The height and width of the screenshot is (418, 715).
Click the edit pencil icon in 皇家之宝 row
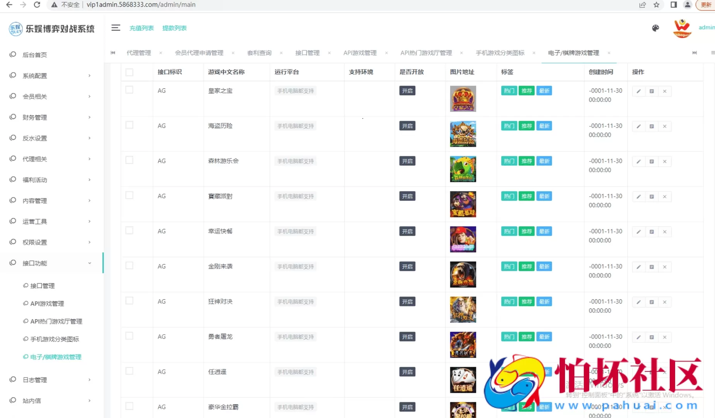(x=638, y=91)
